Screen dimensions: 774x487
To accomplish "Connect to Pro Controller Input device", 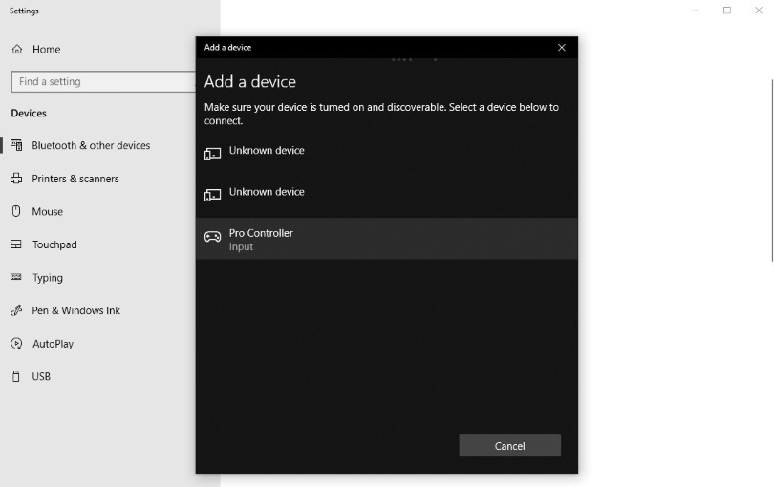I will [x=386, y=239].
